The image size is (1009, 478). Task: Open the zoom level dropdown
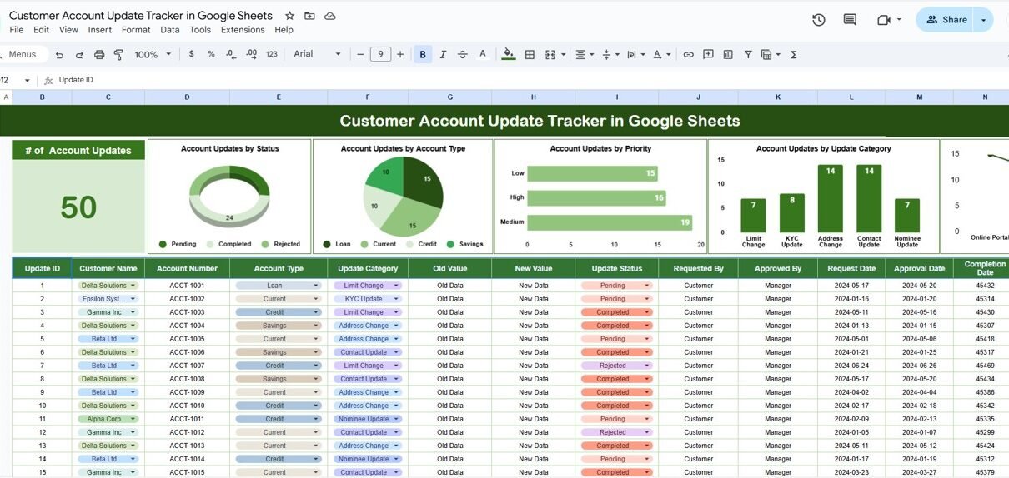[x=153, y=54]
